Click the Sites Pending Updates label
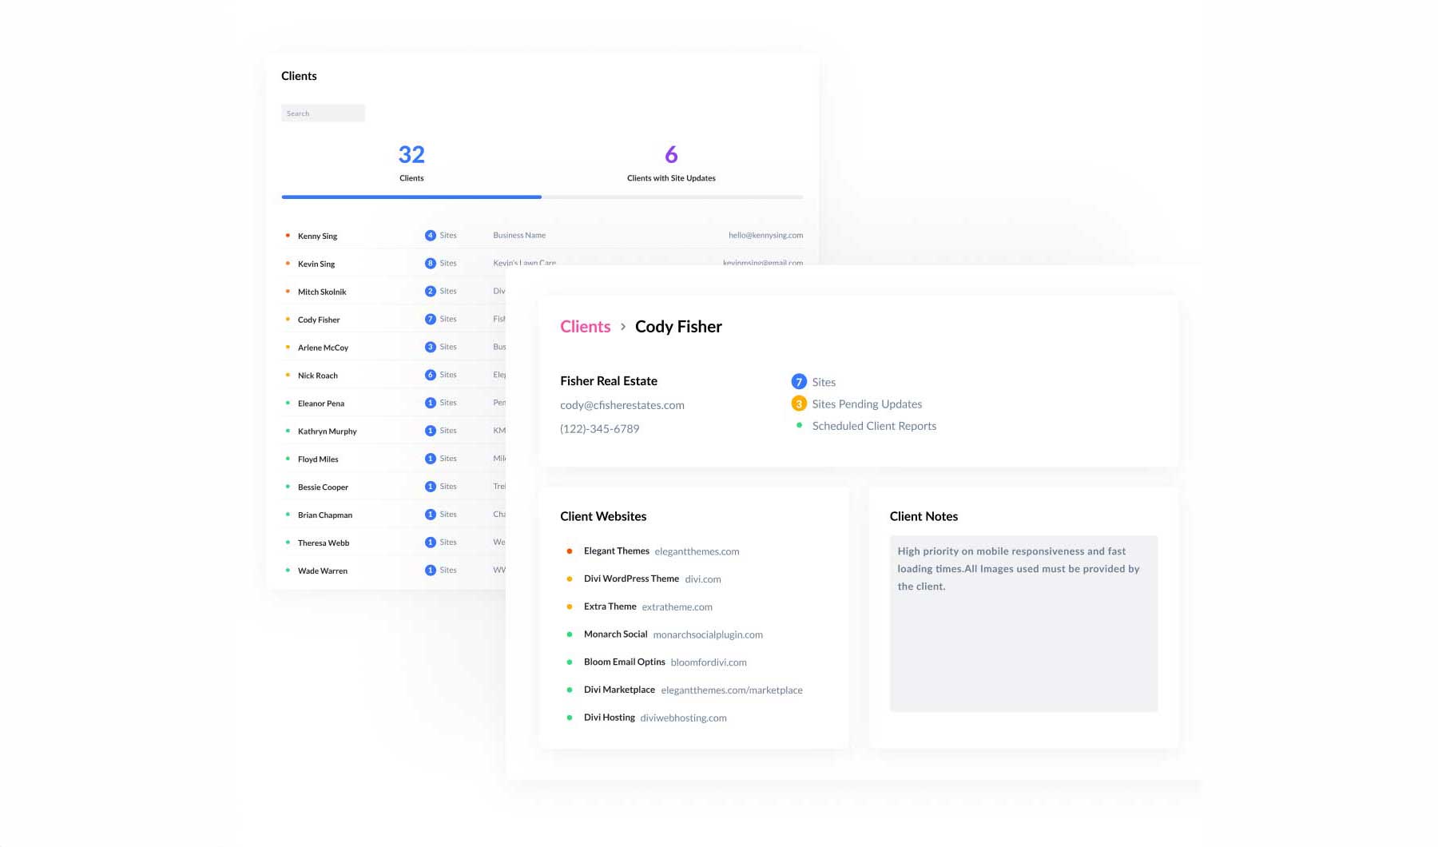This screenshot has width=1438, height=847. point(867,404)
